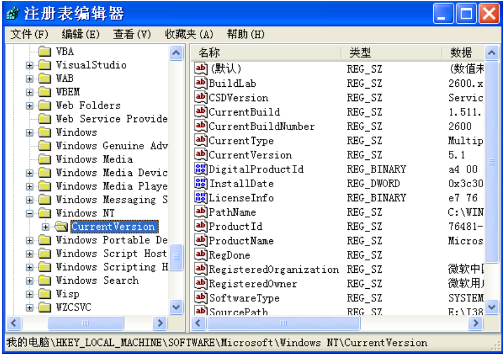Click the string icon beside RegisteredOwner
The image size is (503, 354).
tap(201, 284)
